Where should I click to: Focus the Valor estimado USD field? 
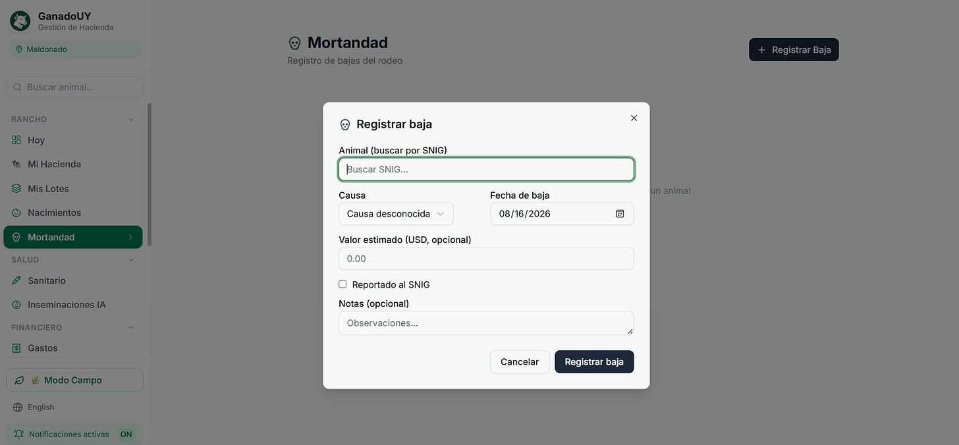(486, 259)
